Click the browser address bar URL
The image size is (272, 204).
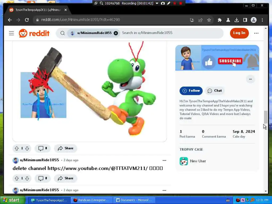tap(80, 20)
